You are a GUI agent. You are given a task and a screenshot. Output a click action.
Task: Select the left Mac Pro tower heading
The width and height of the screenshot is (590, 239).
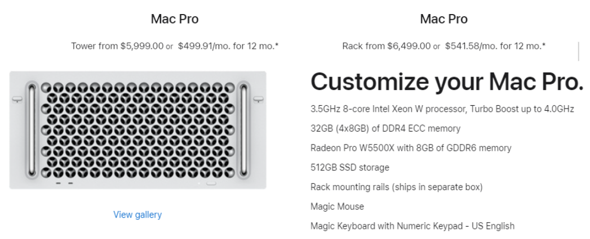[175, 19]
